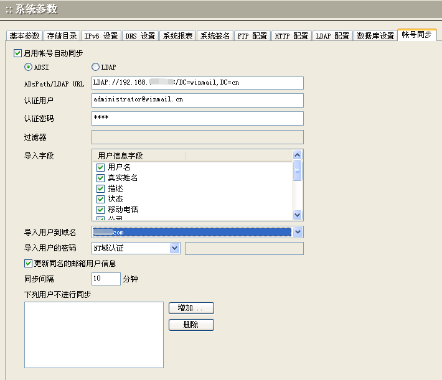Open the FTP 配置 tab
This screenshot has height=380, width=442.
pos(252,36)
